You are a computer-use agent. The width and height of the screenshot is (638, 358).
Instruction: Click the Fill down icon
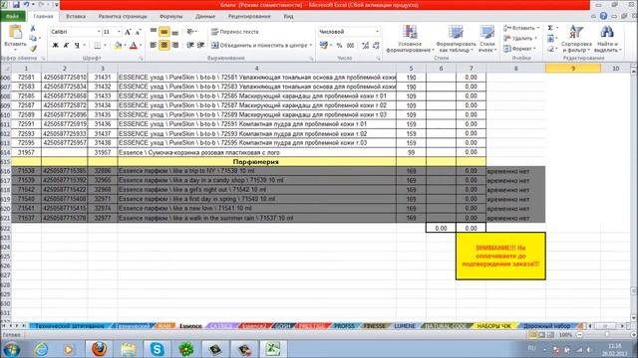550,38
